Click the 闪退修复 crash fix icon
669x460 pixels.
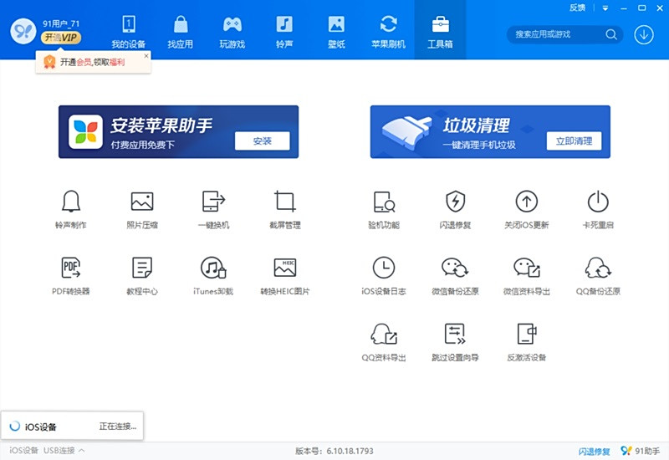455,202
